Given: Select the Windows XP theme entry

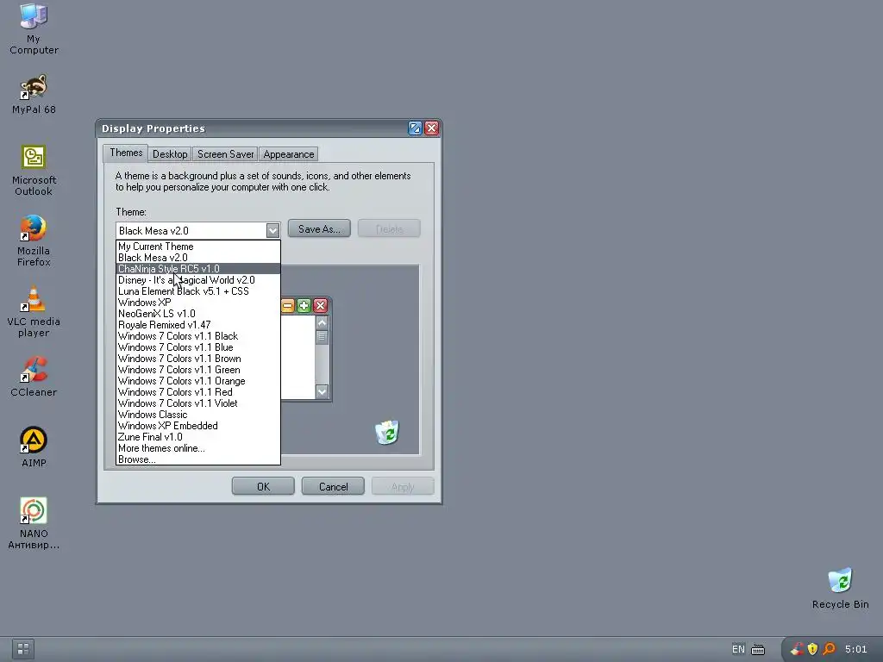Looking at the screenshot, I should pyautogui.click(x=198, y=303).
